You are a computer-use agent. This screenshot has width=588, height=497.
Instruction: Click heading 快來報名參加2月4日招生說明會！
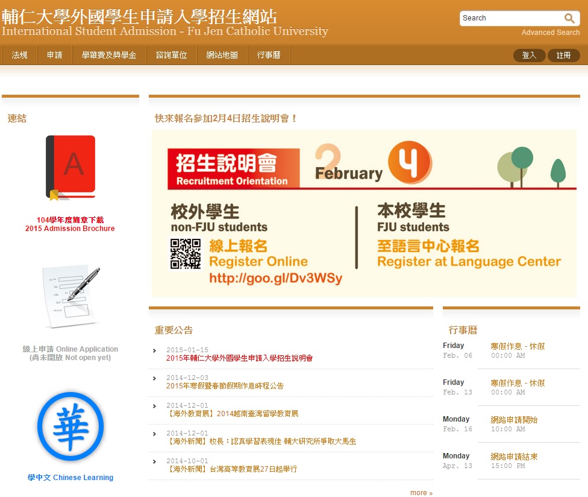pos(226,119)
